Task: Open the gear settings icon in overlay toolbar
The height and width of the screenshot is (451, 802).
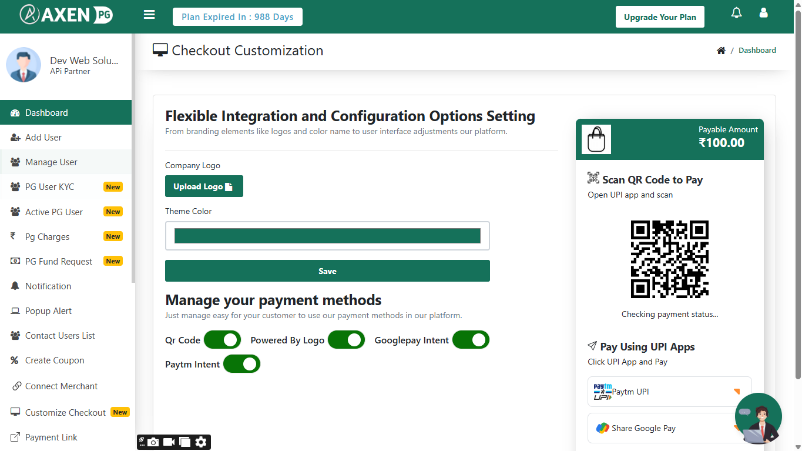Action: click(201, 442)
